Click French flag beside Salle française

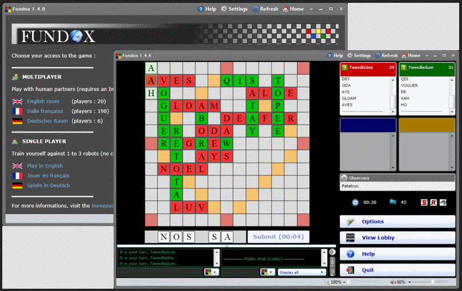(17, 111)
